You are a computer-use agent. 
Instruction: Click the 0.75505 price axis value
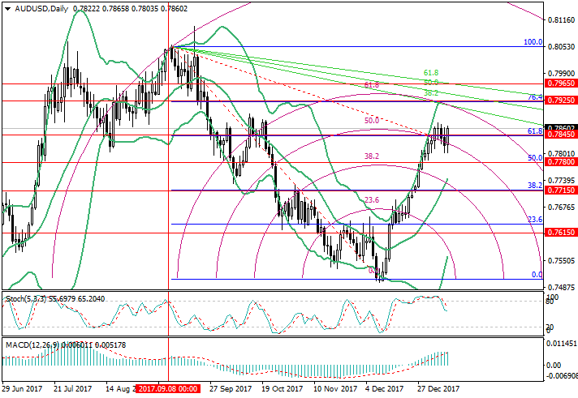562,261
